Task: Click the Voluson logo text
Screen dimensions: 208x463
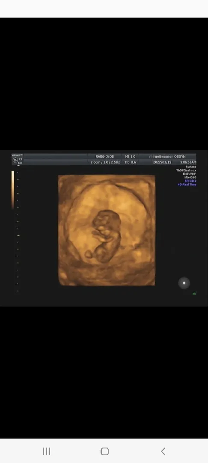Action: coord(17,155)
